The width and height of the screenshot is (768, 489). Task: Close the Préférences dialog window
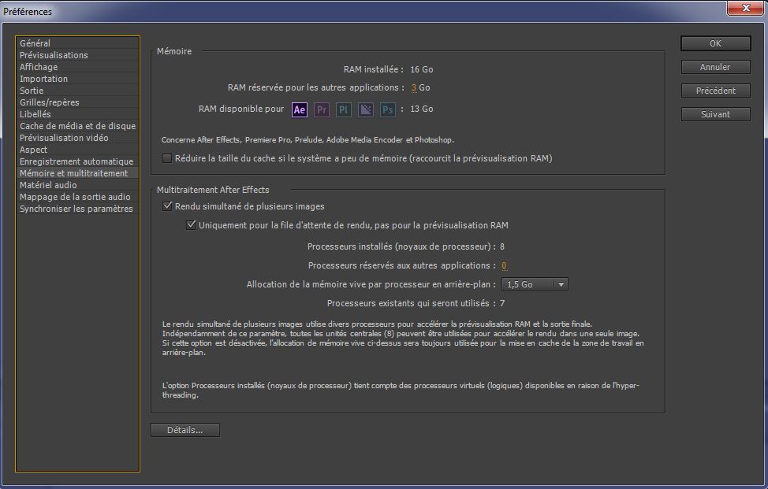746,8
